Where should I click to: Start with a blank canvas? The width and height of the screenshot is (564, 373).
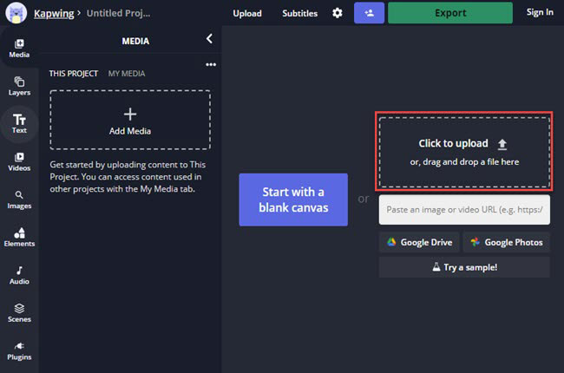[x=292, y=200]
